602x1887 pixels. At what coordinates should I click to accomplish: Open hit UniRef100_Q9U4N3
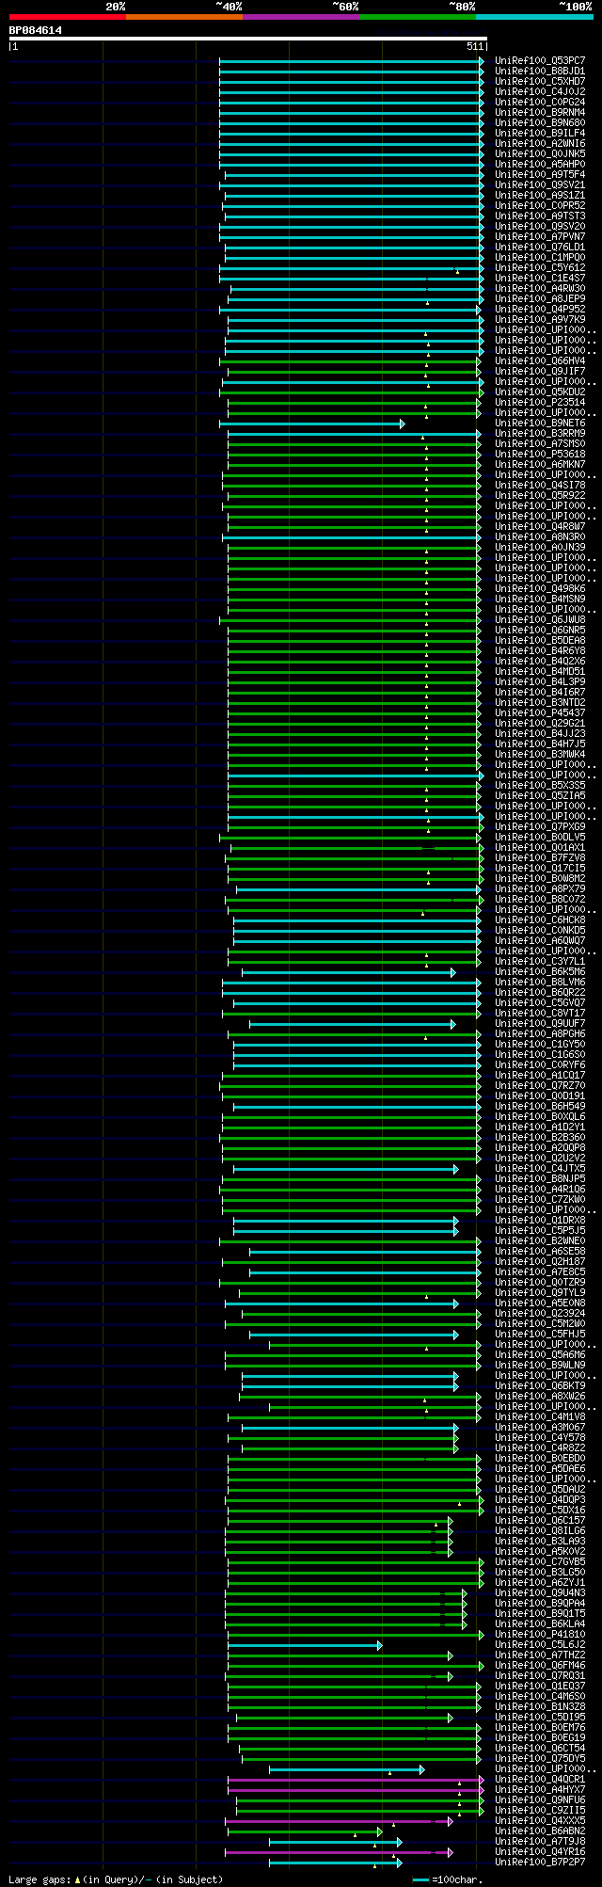tap(540, 1593)
